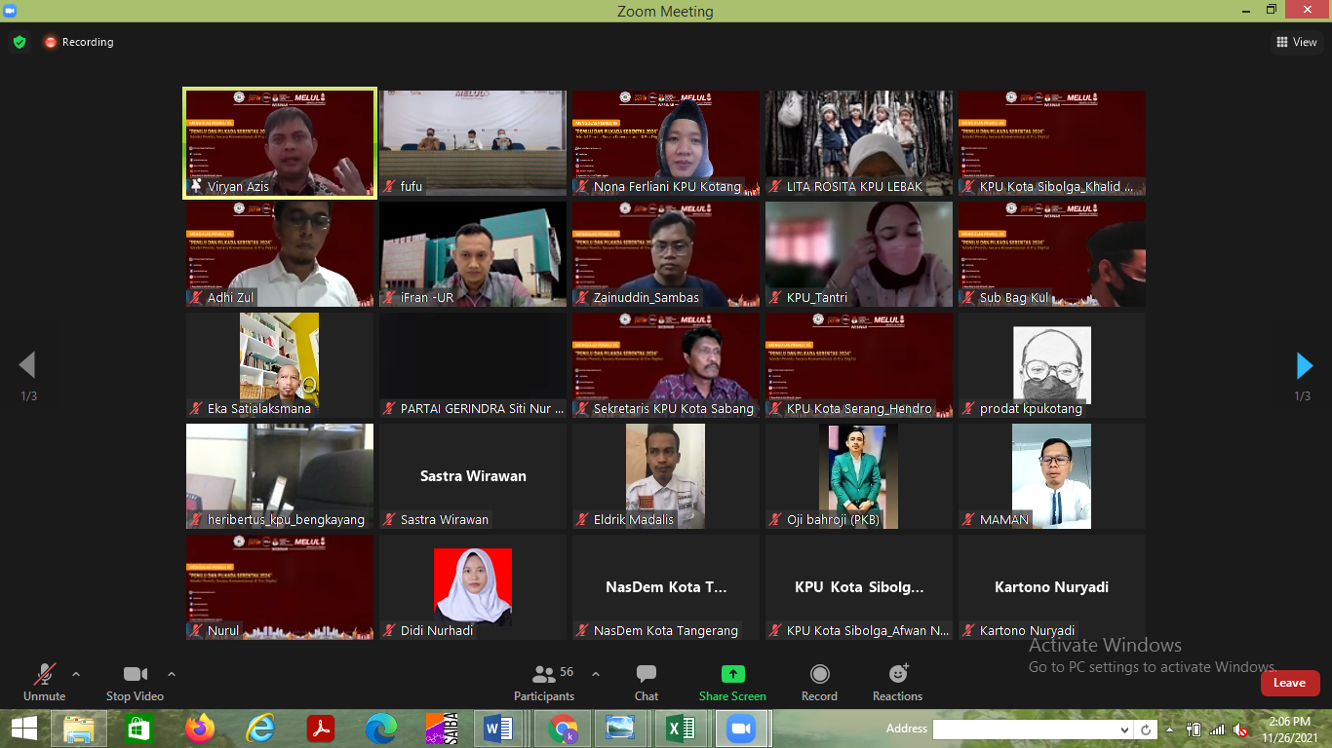Viewport: 1332px width, 748px height.
Task: Go to previous page of video gallery
Action: [x=27, y=365]
